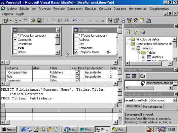The height and width of the screenshot is (133, 178).
Task: Collapse the Listados tree node
Action: 133,48
